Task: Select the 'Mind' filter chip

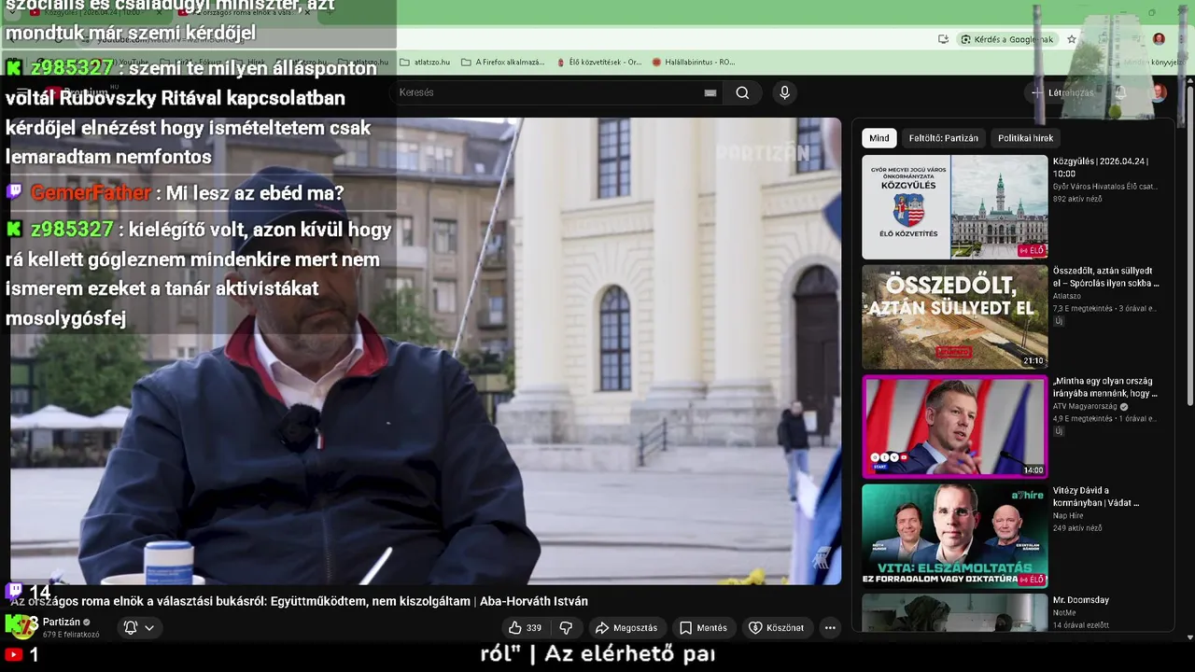Action: [x=879, y=138]
